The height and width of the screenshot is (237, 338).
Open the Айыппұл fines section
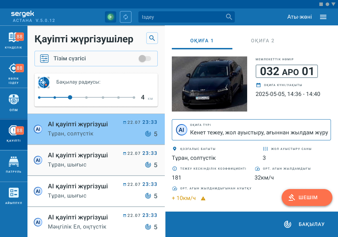tap(13, 196)
